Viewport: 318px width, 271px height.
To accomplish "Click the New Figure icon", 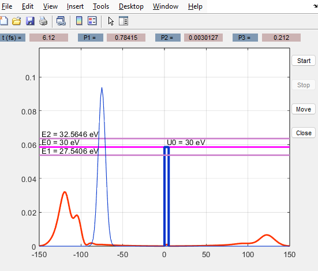I will click(4, 21).
